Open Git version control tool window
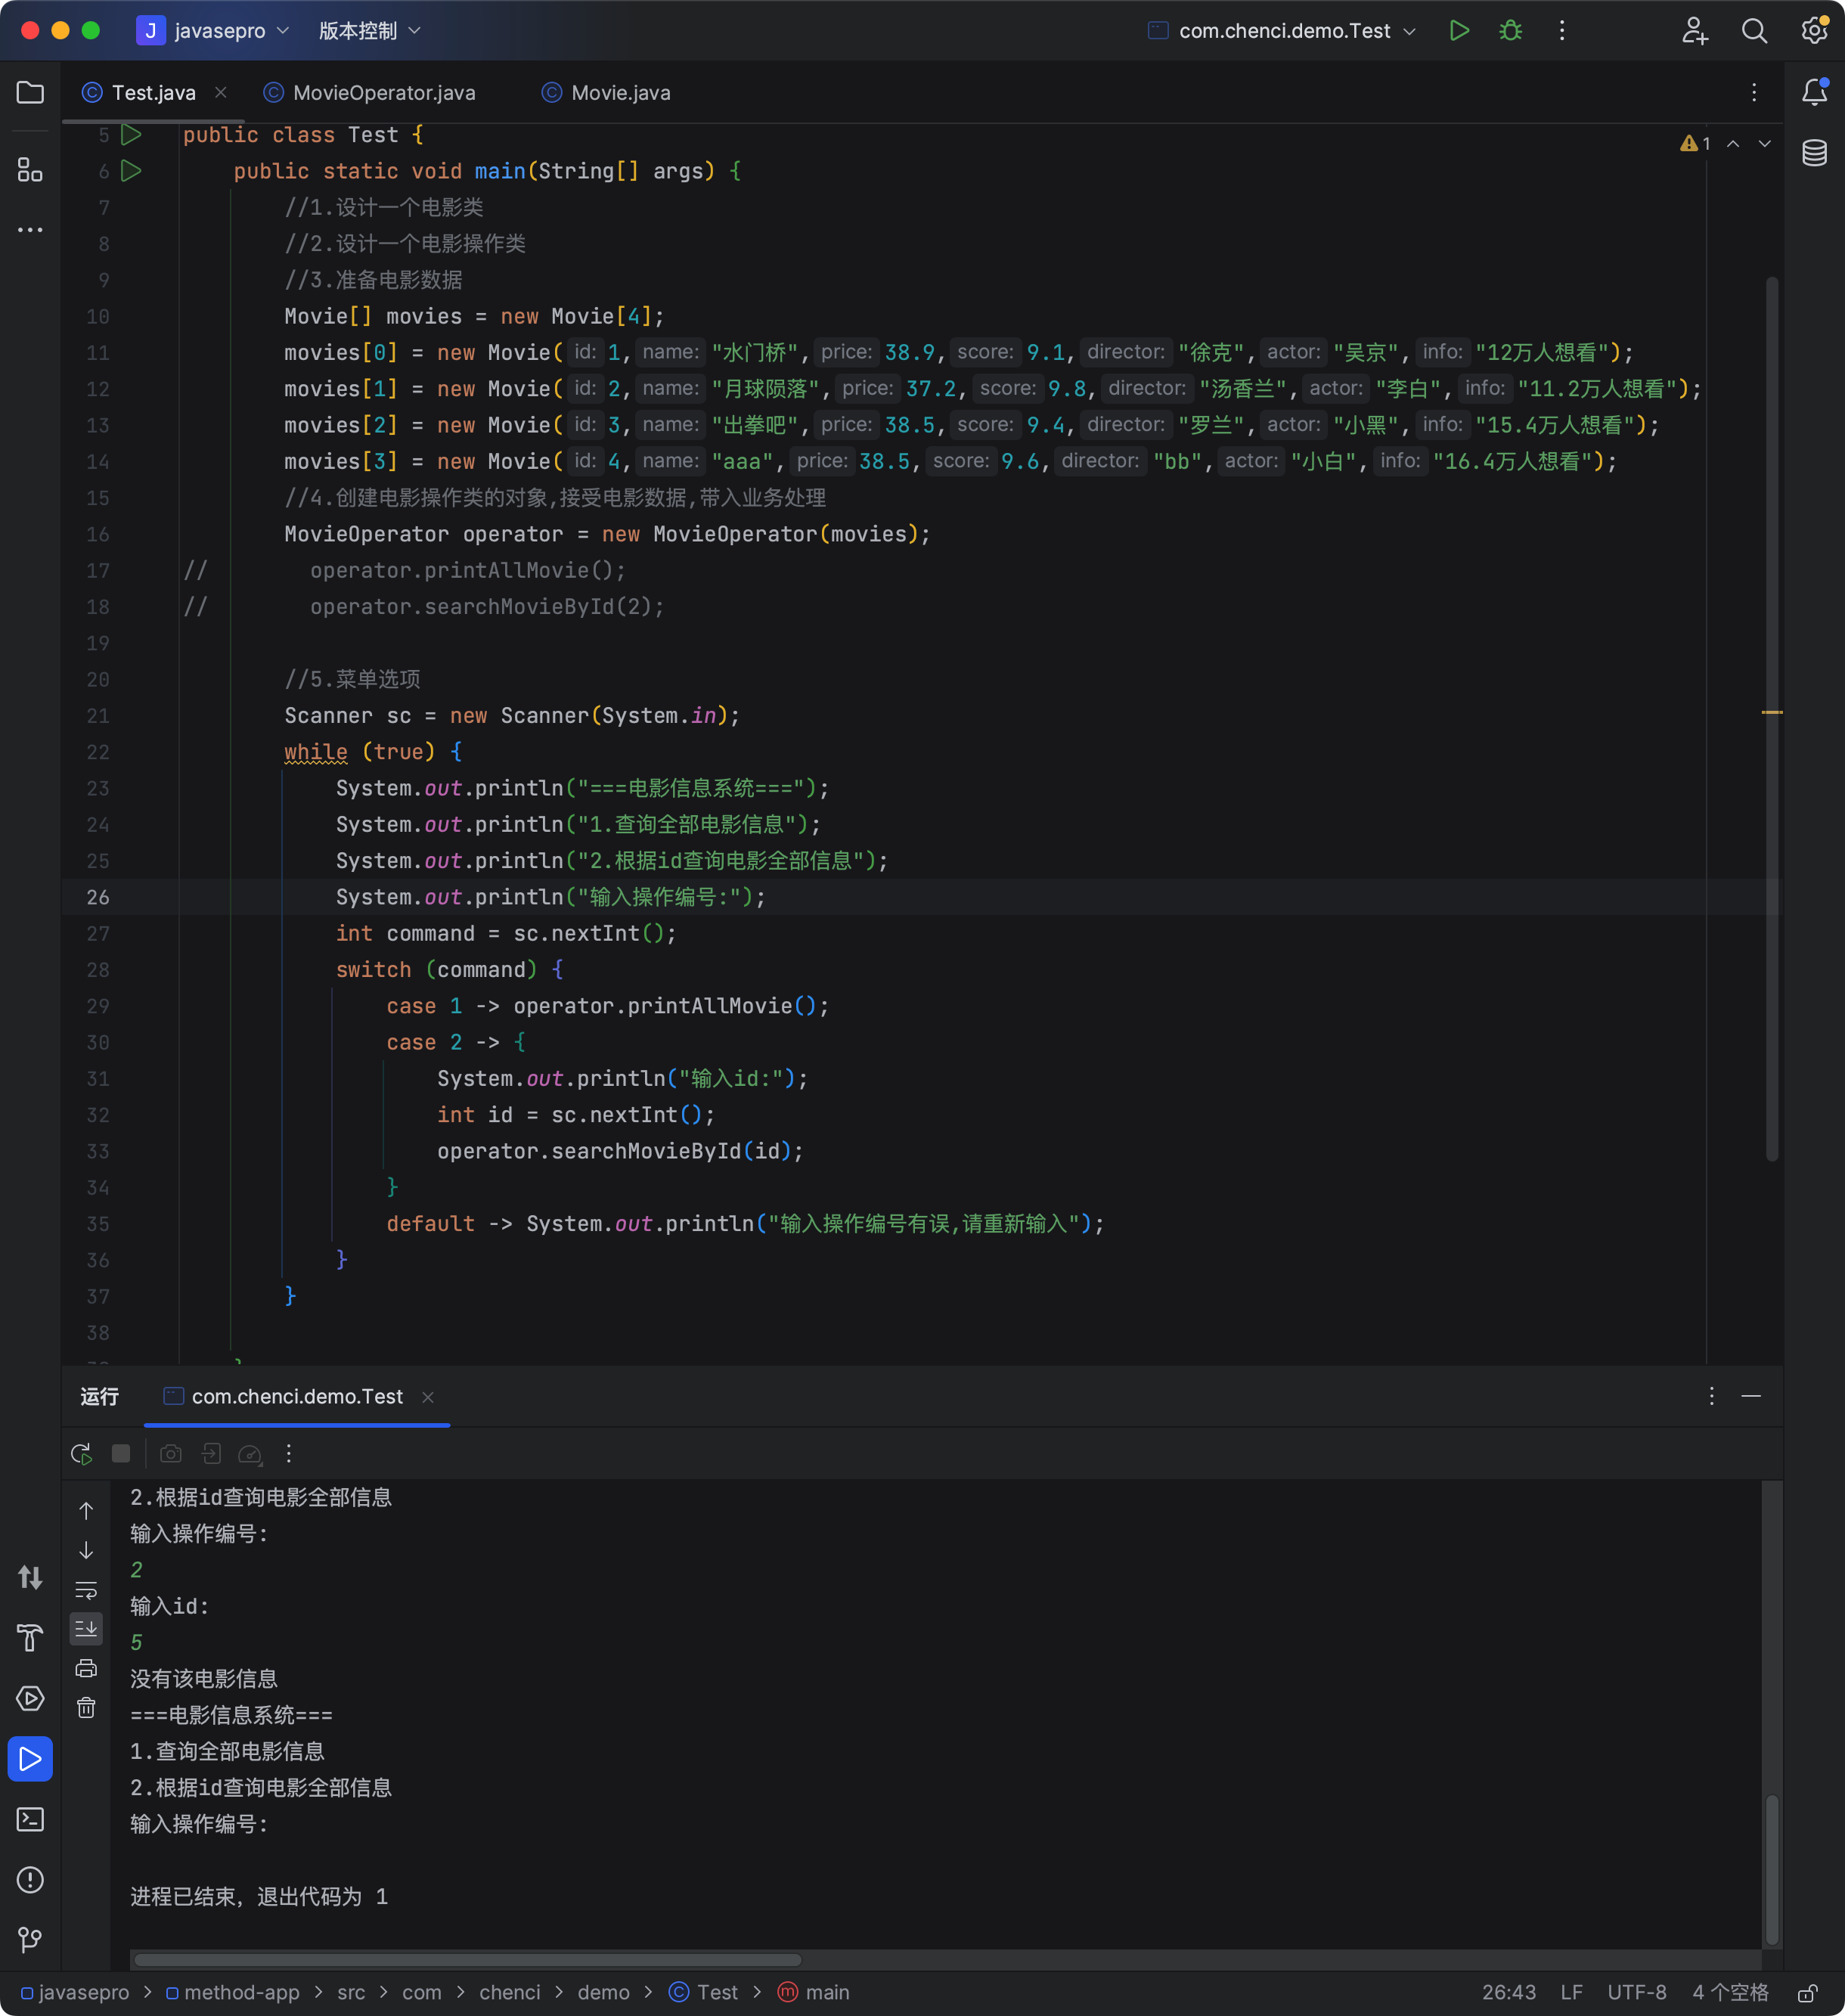The width and height of the screenshot is (1845, 2016). pos(30,1939)
